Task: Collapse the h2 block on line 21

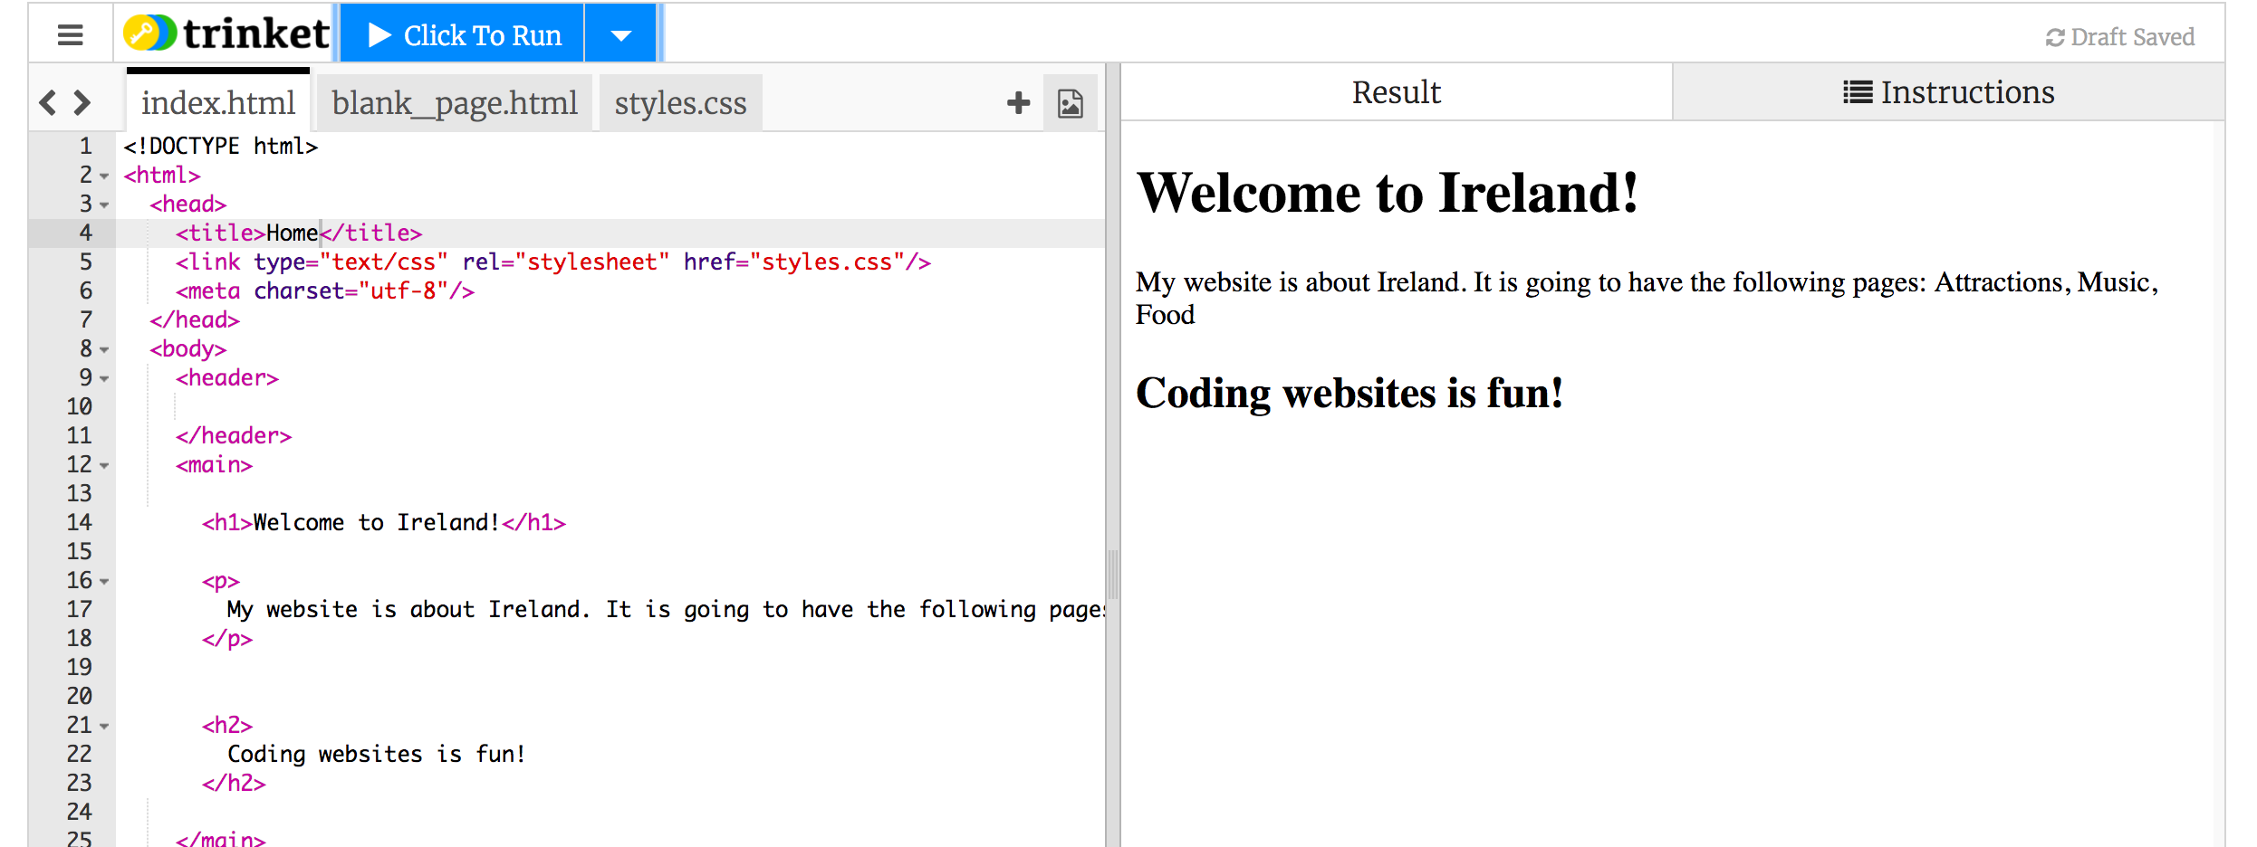Action: point(104,726)
